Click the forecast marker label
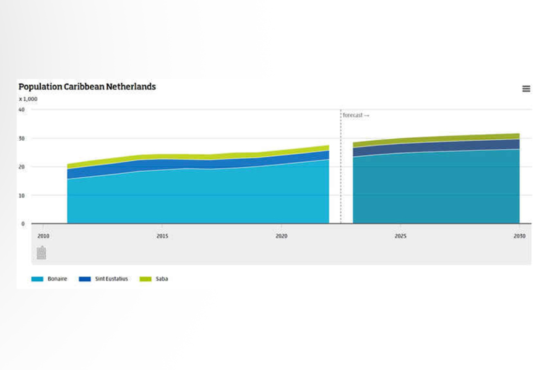Screen dimensions: 556x370 (356, 115)
